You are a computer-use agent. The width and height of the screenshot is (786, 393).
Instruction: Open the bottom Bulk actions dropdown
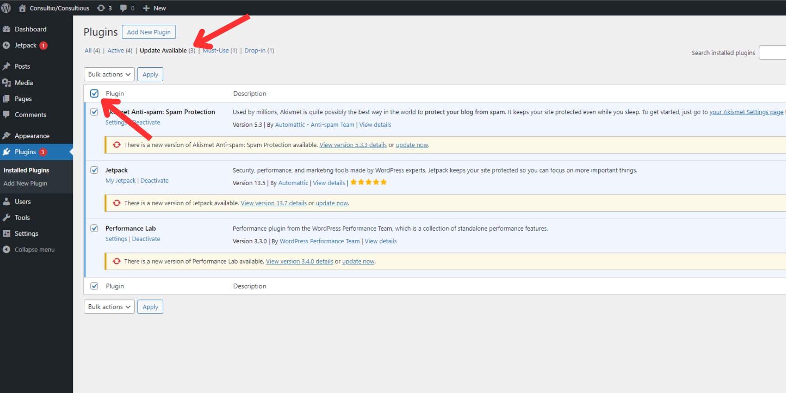109,307
